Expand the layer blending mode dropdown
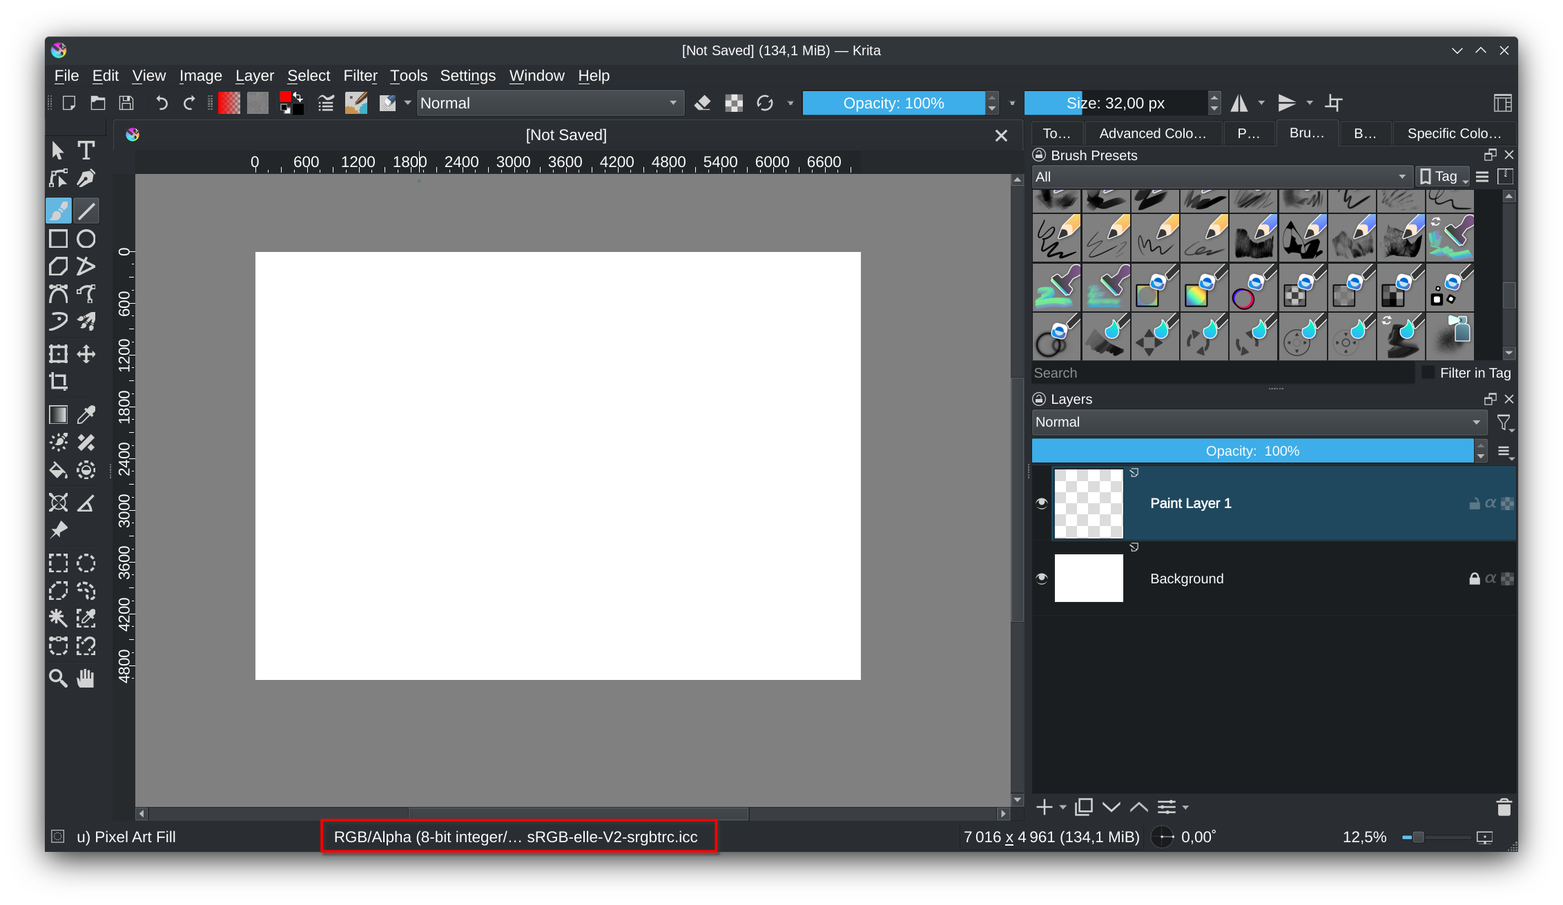Viewport: 1563px width, 905px height. click(x=1258, y=422)
